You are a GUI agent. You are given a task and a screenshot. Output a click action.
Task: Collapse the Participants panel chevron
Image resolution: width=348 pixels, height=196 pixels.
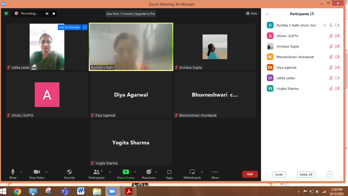coord(267,14)
